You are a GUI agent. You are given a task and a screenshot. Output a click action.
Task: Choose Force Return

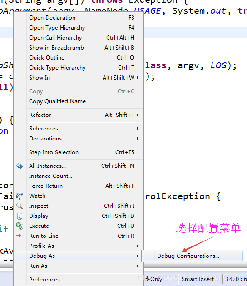coord(79,186)
